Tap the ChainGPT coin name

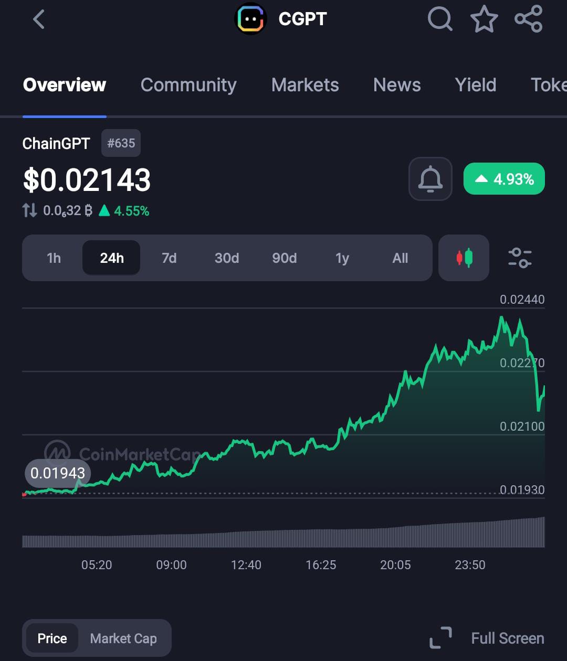click(56, 143)
